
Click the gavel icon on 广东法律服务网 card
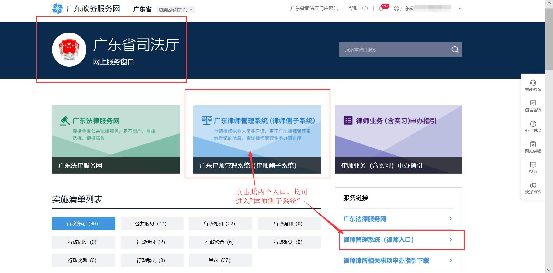[x=65, y=121]
